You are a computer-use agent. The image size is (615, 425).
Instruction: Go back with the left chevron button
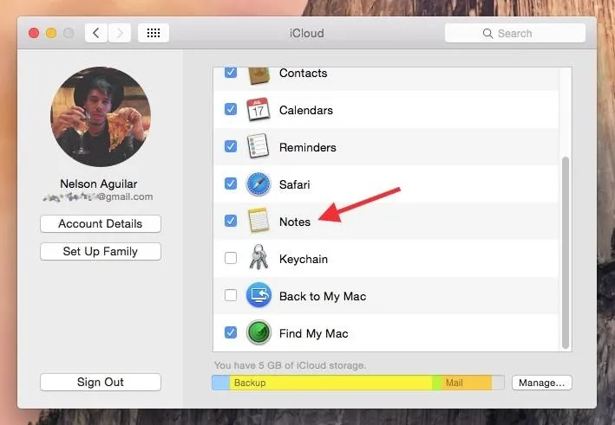[96, 33]
